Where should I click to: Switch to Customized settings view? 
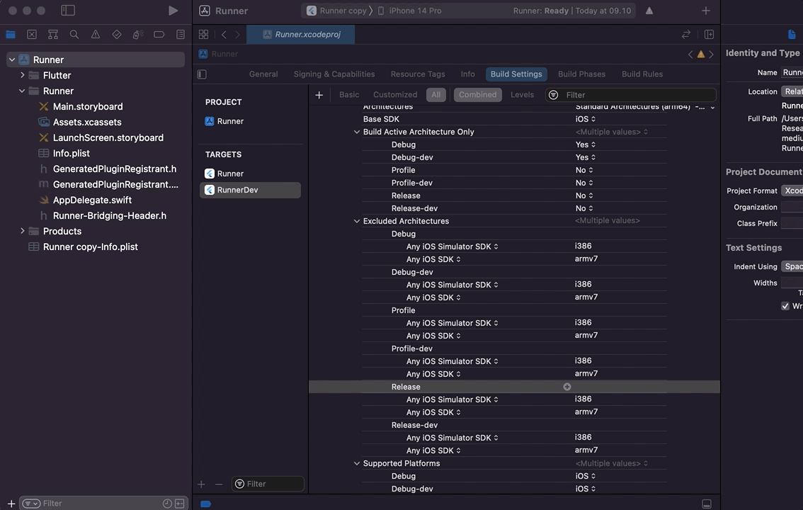pyautogui.click(x=395, y=95)
